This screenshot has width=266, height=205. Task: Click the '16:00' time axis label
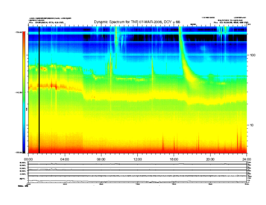[x=174, y=159]
